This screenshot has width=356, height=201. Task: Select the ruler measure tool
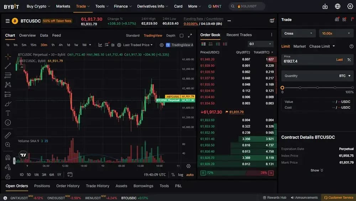8,135
